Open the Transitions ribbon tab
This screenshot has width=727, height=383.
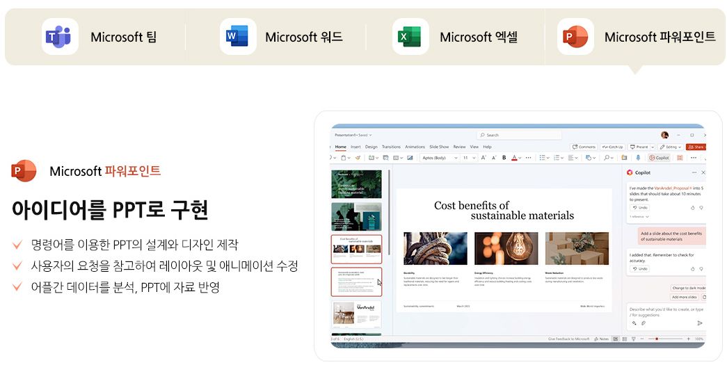391,147
